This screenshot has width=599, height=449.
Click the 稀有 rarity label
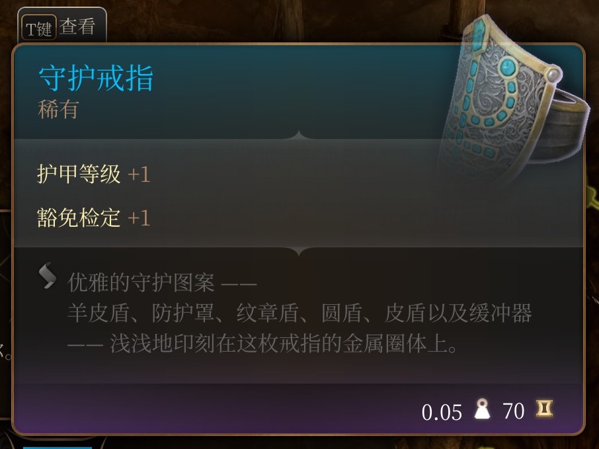click(58, 110)
